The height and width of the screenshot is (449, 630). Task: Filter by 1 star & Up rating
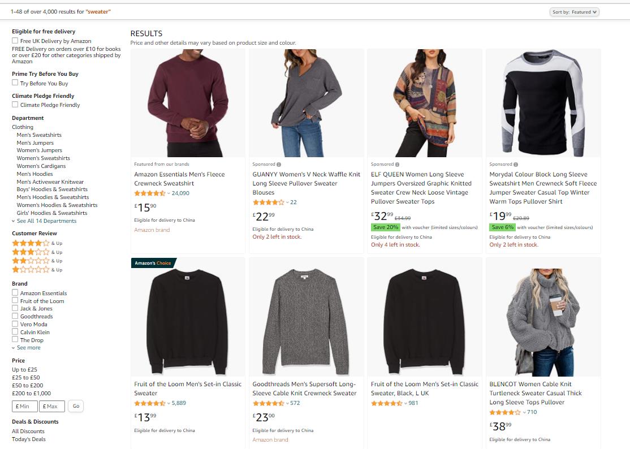click(x=31, y=270)
